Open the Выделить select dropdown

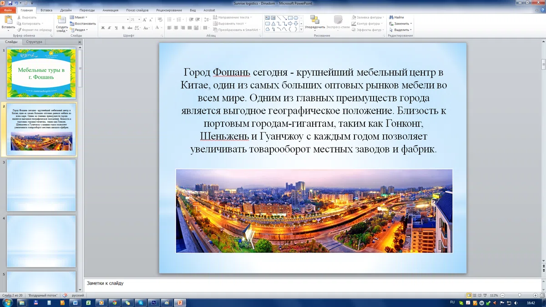(400, 30)
